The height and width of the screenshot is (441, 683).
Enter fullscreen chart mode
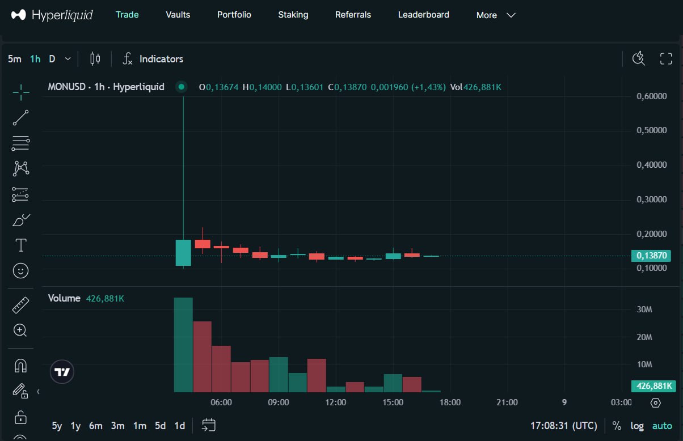pos(666,59)
